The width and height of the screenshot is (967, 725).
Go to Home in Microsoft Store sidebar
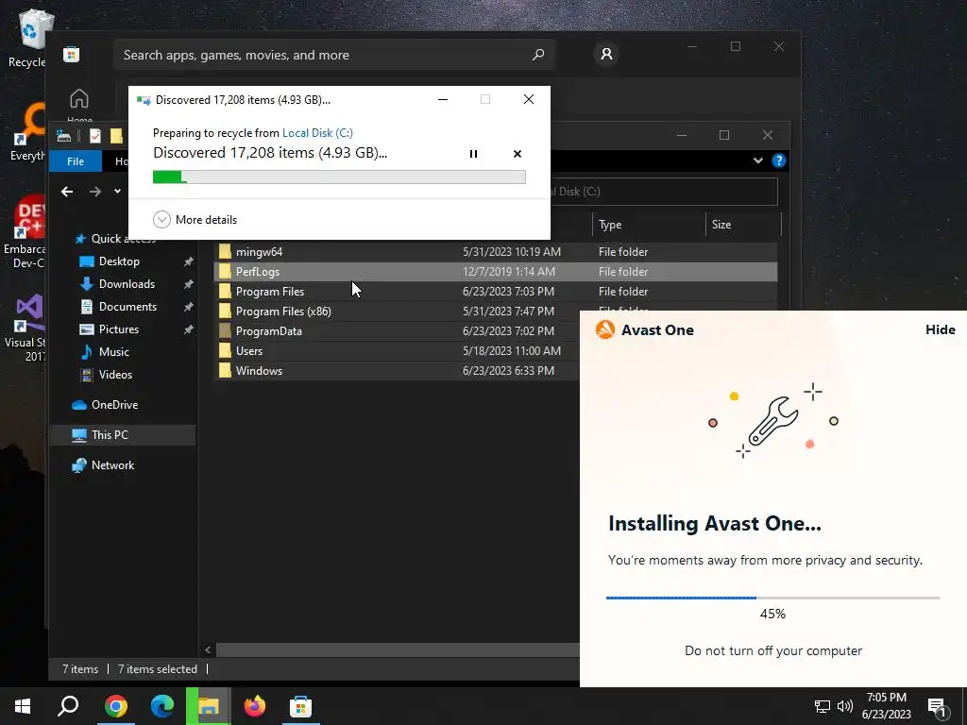(79, 105)
